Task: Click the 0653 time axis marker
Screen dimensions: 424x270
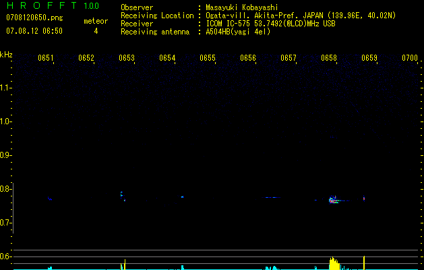Action: (127, 58)
